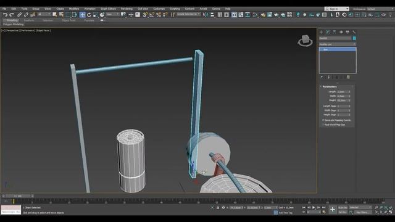The width and height of the screenshot is (395, 222).
Task: Select the Select and Link tool
Action: coord(19,15)
